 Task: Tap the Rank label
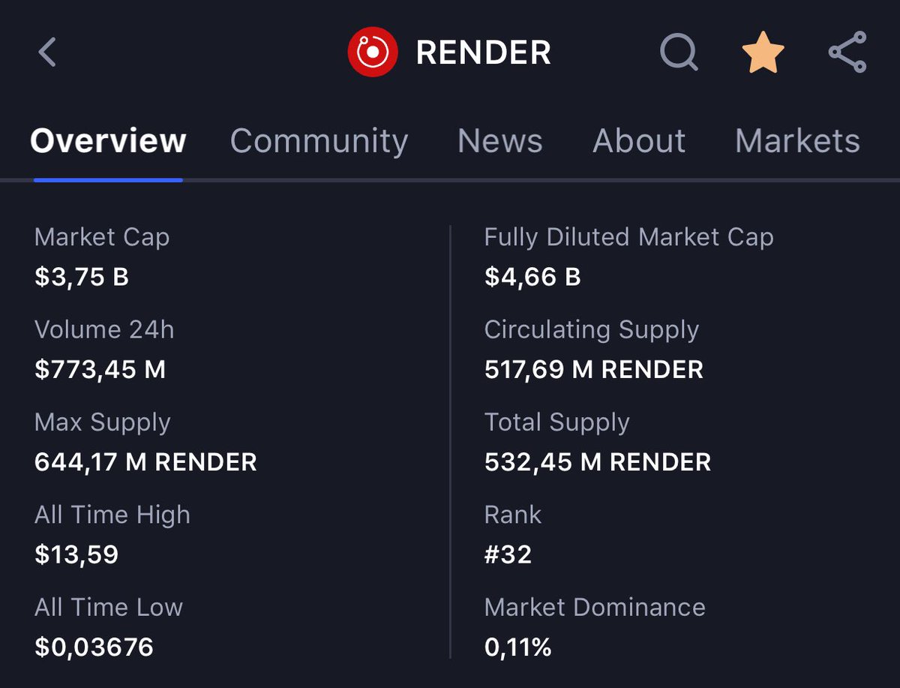pos(513,515)
